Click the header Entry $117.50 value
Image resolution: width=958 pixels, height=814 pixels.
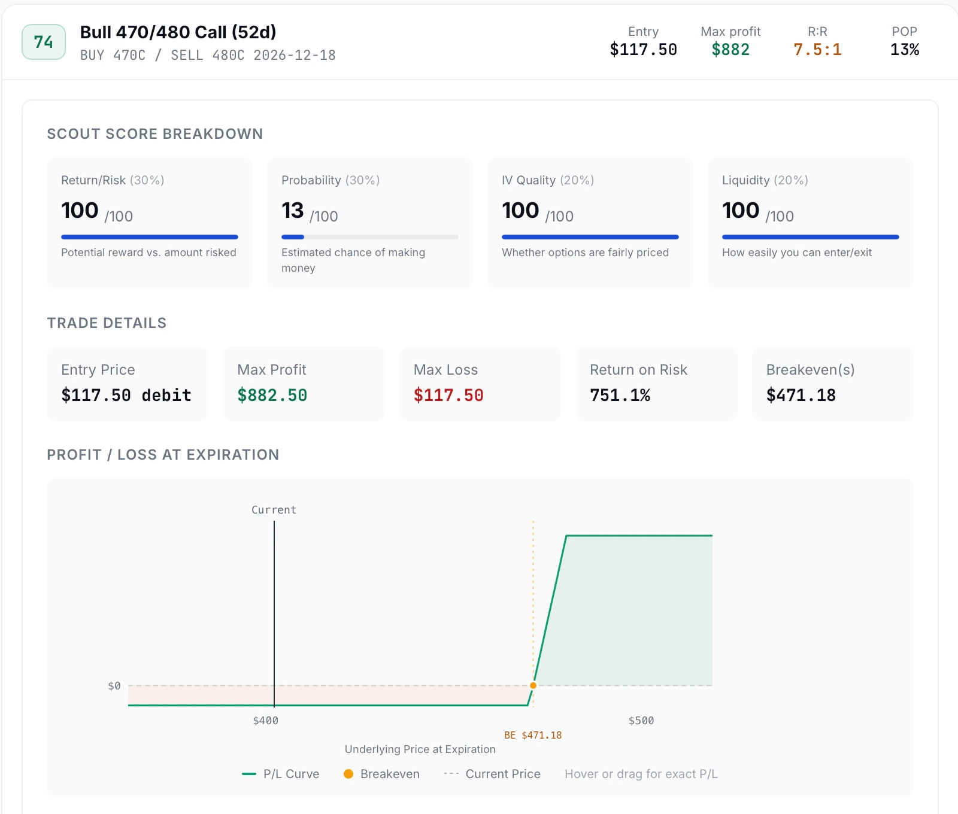tap(643, 49)
